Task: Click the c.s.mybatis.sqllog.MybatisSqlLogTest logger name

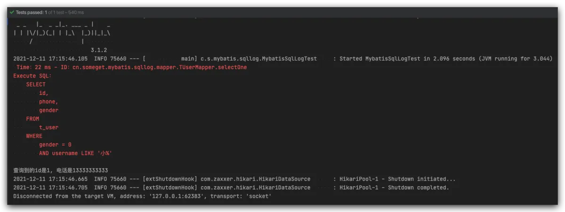Action: 258,59
